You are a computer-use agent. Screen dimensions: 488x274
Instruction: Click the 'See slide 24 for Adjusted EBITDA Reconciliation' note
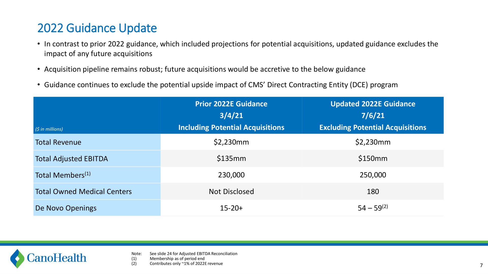click(193, 254)
